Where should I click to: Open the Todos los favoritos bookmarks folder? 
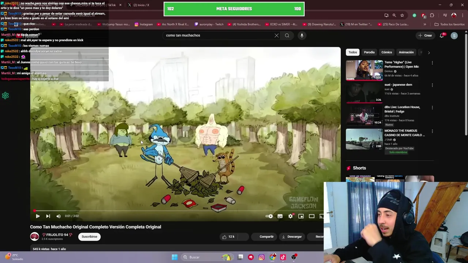450,24
